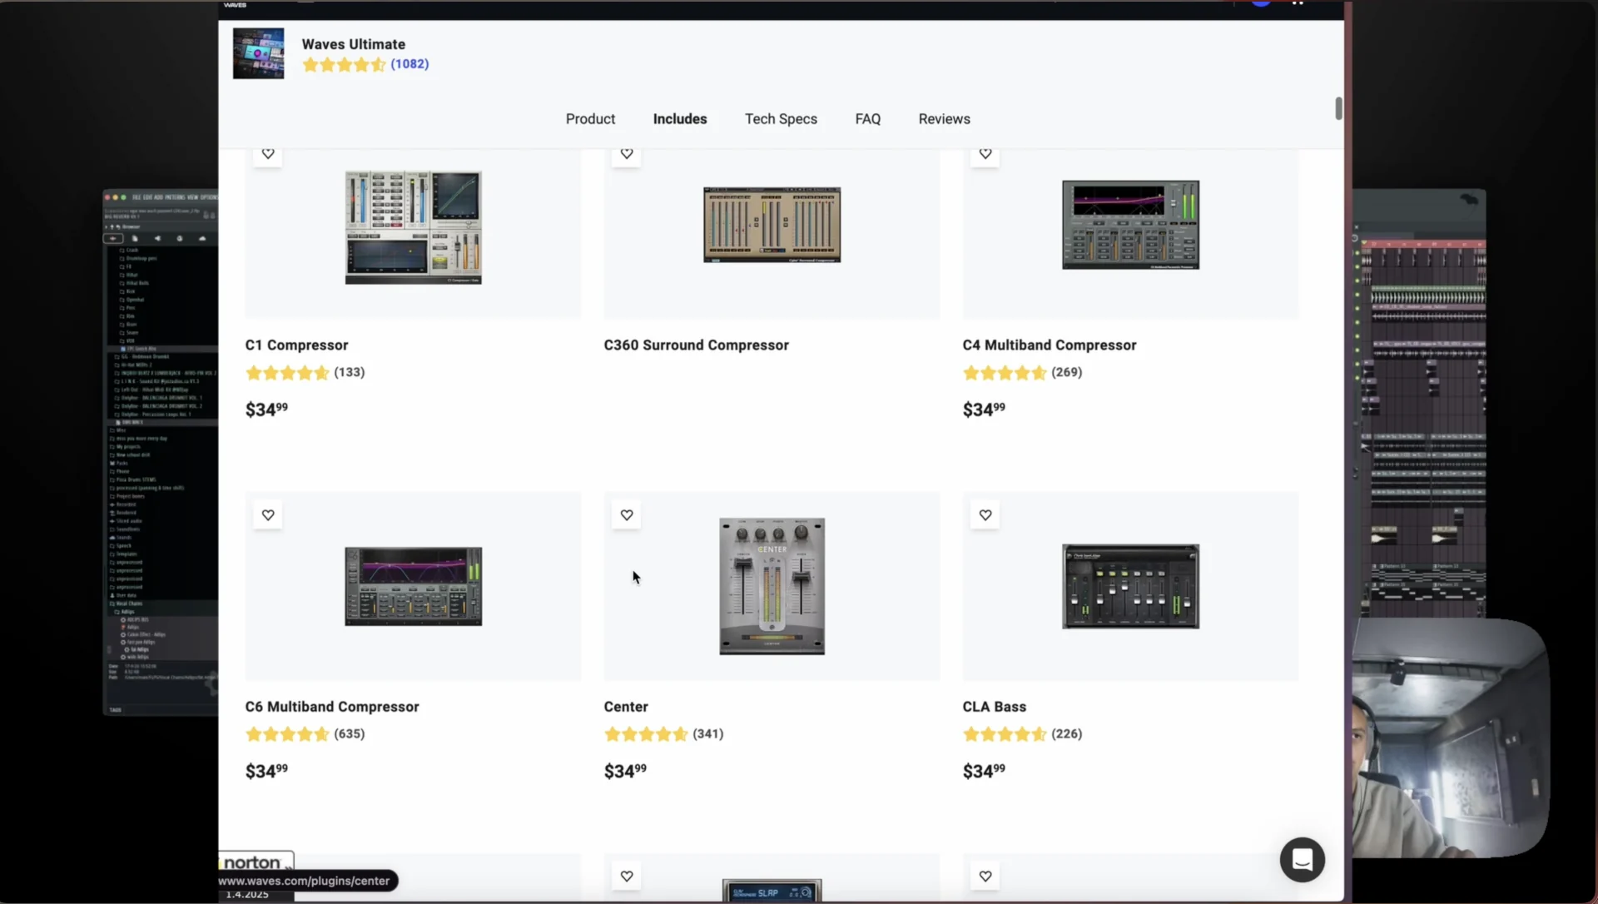Select the cloud tab icon in FL Studio browser
This screenshot has height=904, width=1598.
pyautogui.click(x=202, y=239)
